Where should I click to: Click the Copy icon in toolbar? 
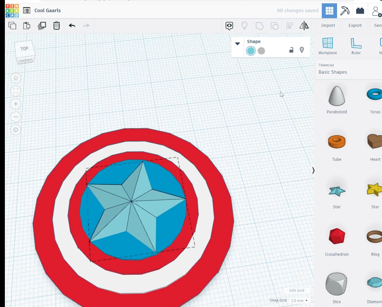click(x=12, y=26)
